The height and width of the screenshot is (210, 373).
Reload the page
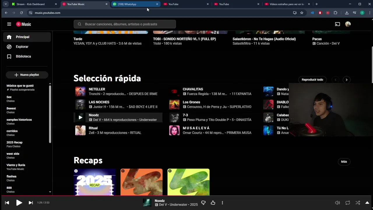pos(21,13)
